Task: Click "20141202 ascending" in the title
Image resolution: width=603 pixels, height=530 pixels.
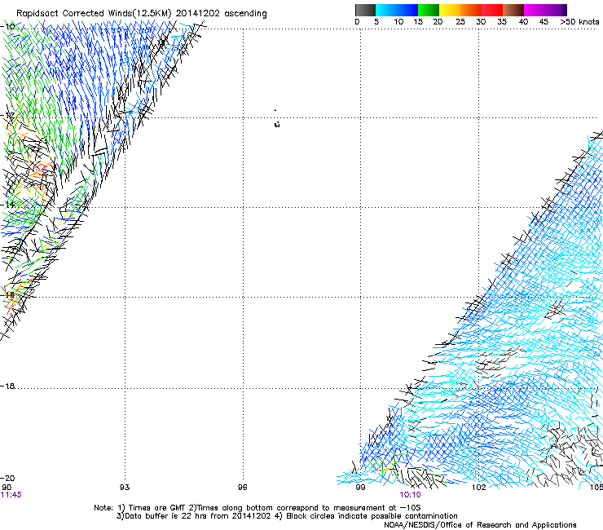Action: 221,14
